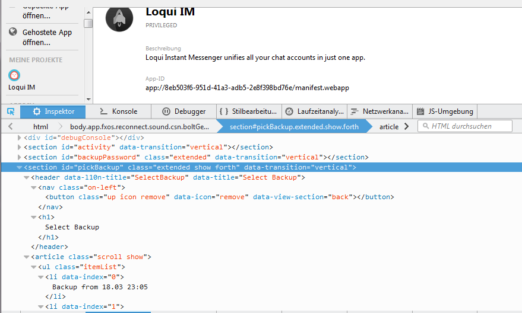Switch to the JS-Umgebung tab
This screenshot has height=313, width=522.
click(445, 111)
